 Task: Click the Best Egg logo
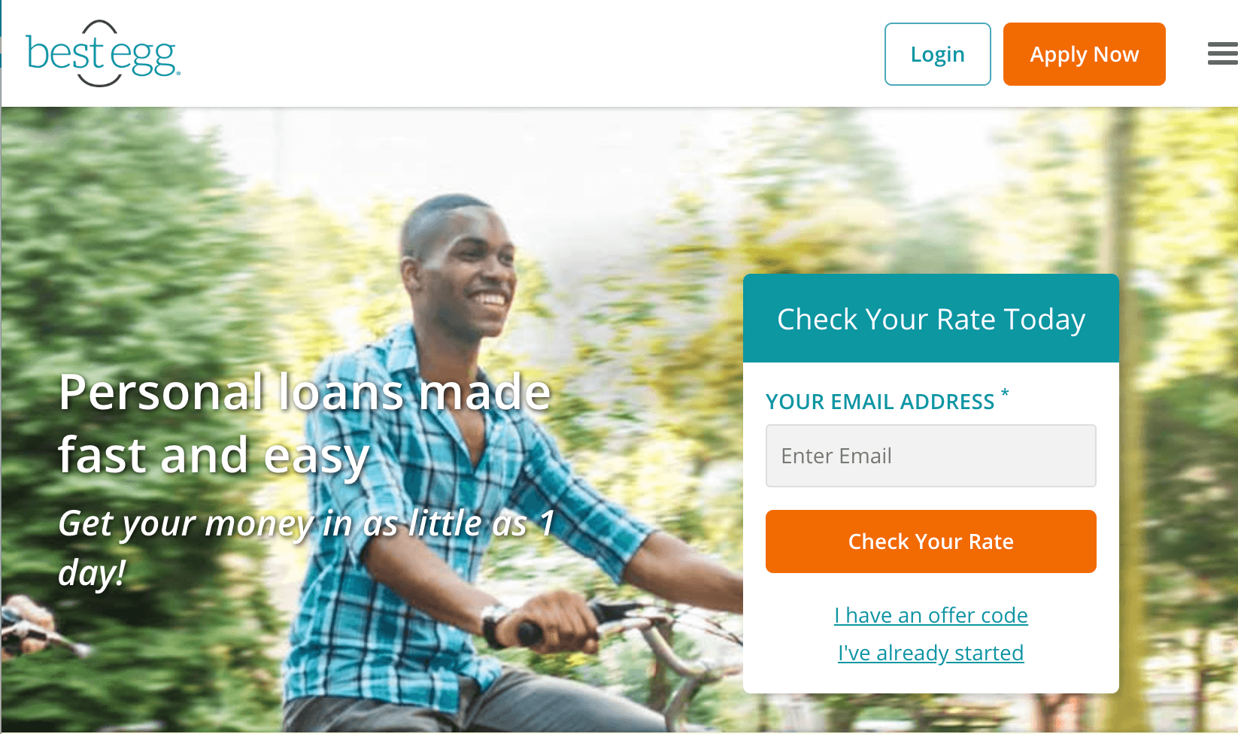103,53
